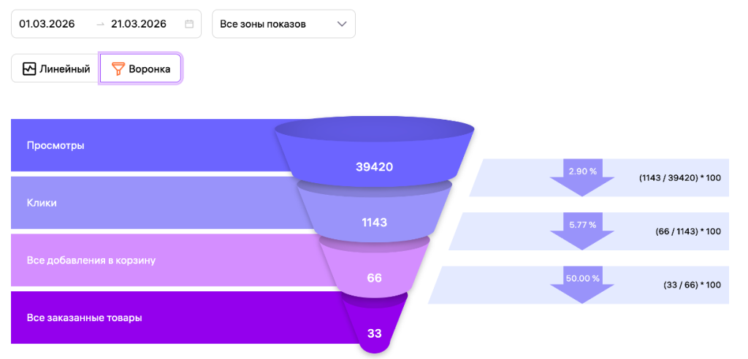Click the 2.90 % conversion arrow
The width and height of the screenshot is (748, 359).
pos(582,176)
